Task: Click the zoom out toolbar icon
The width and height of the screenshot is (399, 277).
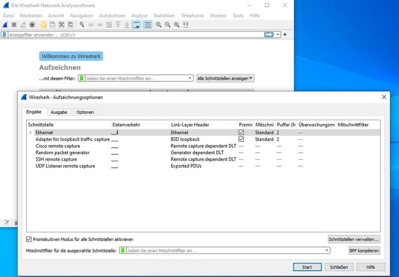Action: [x=168, y=24]
